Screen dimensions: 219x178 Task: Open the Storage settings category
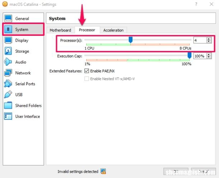(x=23, y=51)
